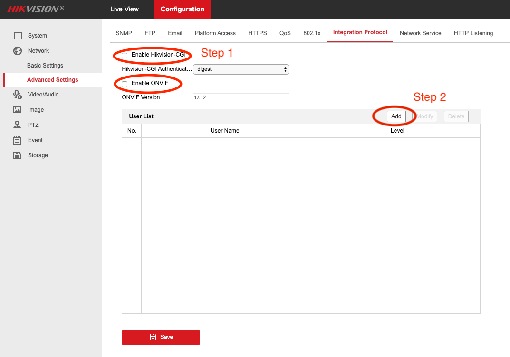The height and width of the screenshot is (357, 510).
Task: Click the Event calendar icon
Action: (x=18, y=140)
